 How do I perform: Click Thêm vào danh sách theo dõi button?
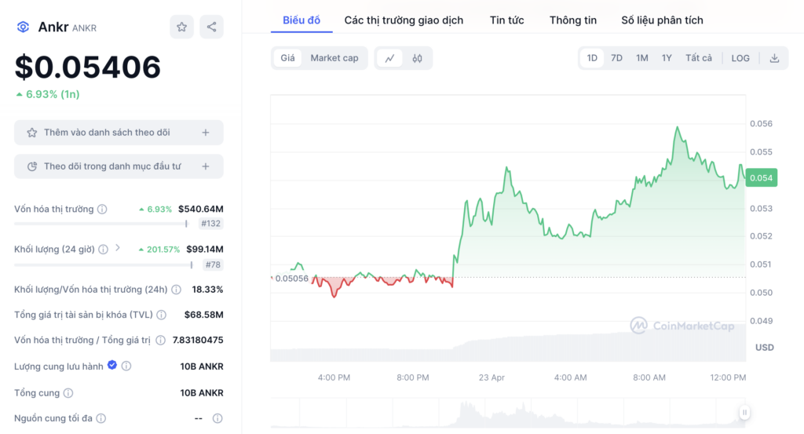(x=119, y=133)
